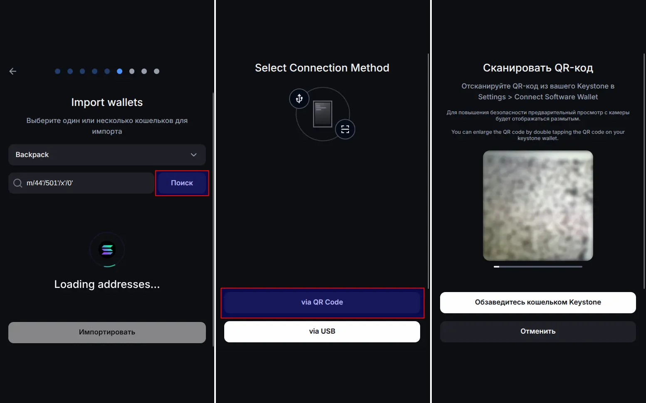Click the Keystone device illustration
This screenshot has width=646, height=403.
click(x=322, y=114)
